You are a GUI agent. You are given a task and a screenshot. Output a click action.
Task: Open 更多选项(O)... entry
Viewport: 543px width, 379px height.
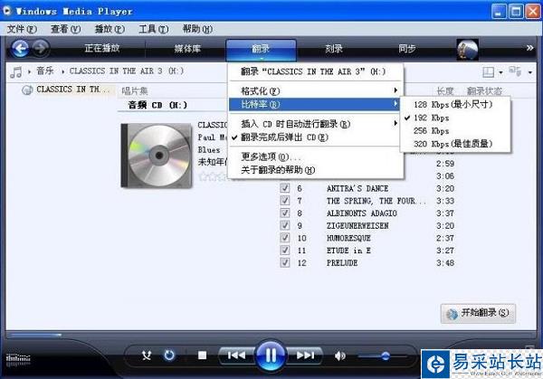click(316, 156)
